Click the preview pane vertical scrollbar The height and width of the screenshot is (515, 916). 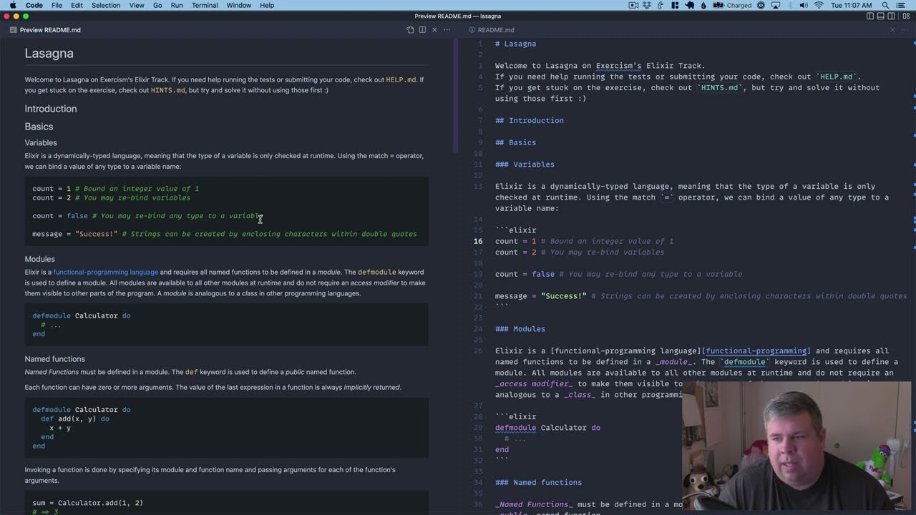(455, 95)
